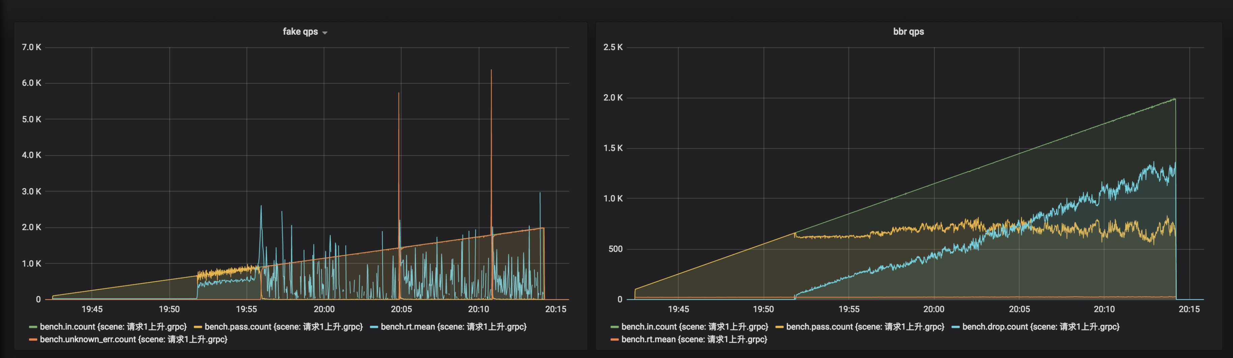Screen dimensions: 1233x358
Task: Click blue swatch of fake qps bench.rt.mean
Action: coord(374,327)
